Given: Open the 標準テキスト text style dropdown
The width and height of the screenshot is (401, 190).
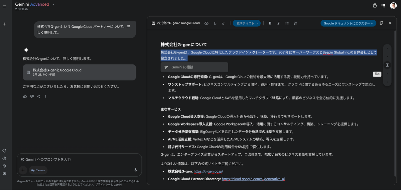Looking at the screenshot, I should [x=247, y=23].
